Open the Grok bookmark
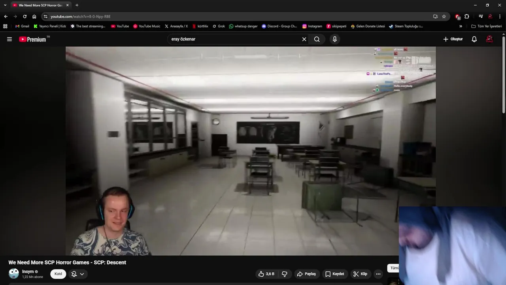The height and width of the screenshot is (285, 506). point(219,26)
